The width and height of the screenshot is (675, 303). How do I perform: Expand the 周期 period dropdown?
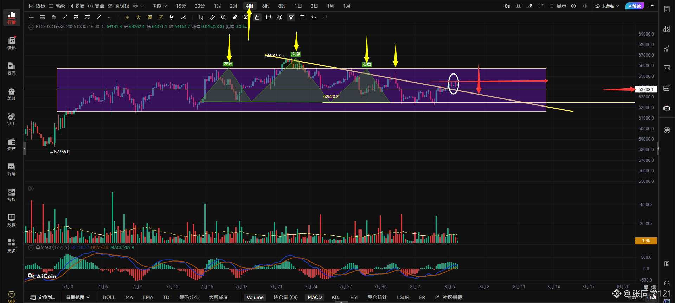(x=159, y=6)
